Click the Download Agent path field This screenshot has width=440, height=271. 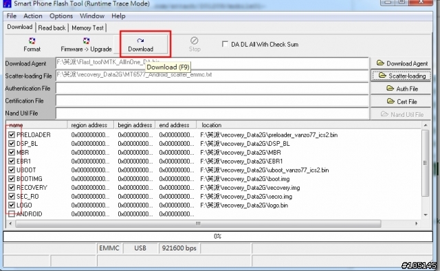tap(212, 63)
